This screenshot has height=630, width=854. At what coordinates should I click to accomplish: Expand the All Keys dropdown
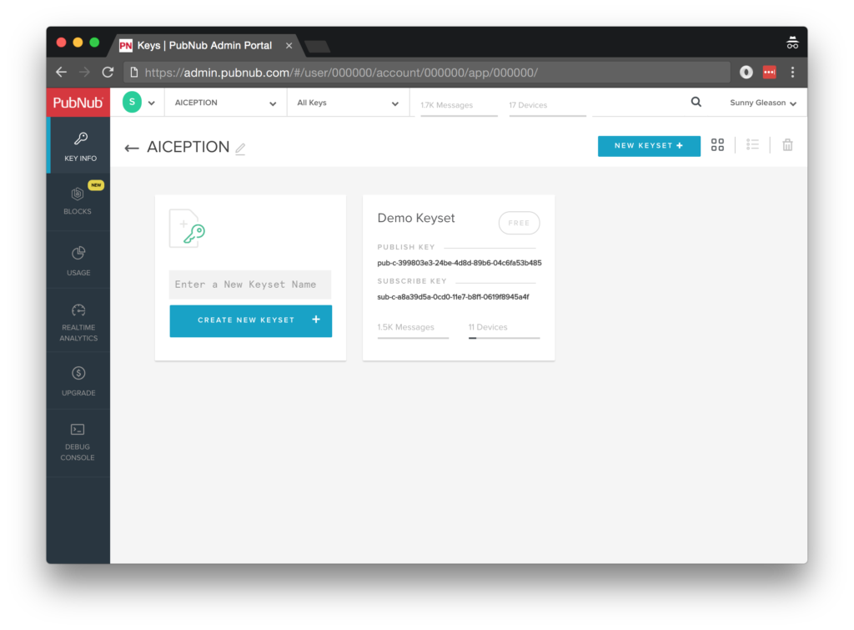[348, 103]
